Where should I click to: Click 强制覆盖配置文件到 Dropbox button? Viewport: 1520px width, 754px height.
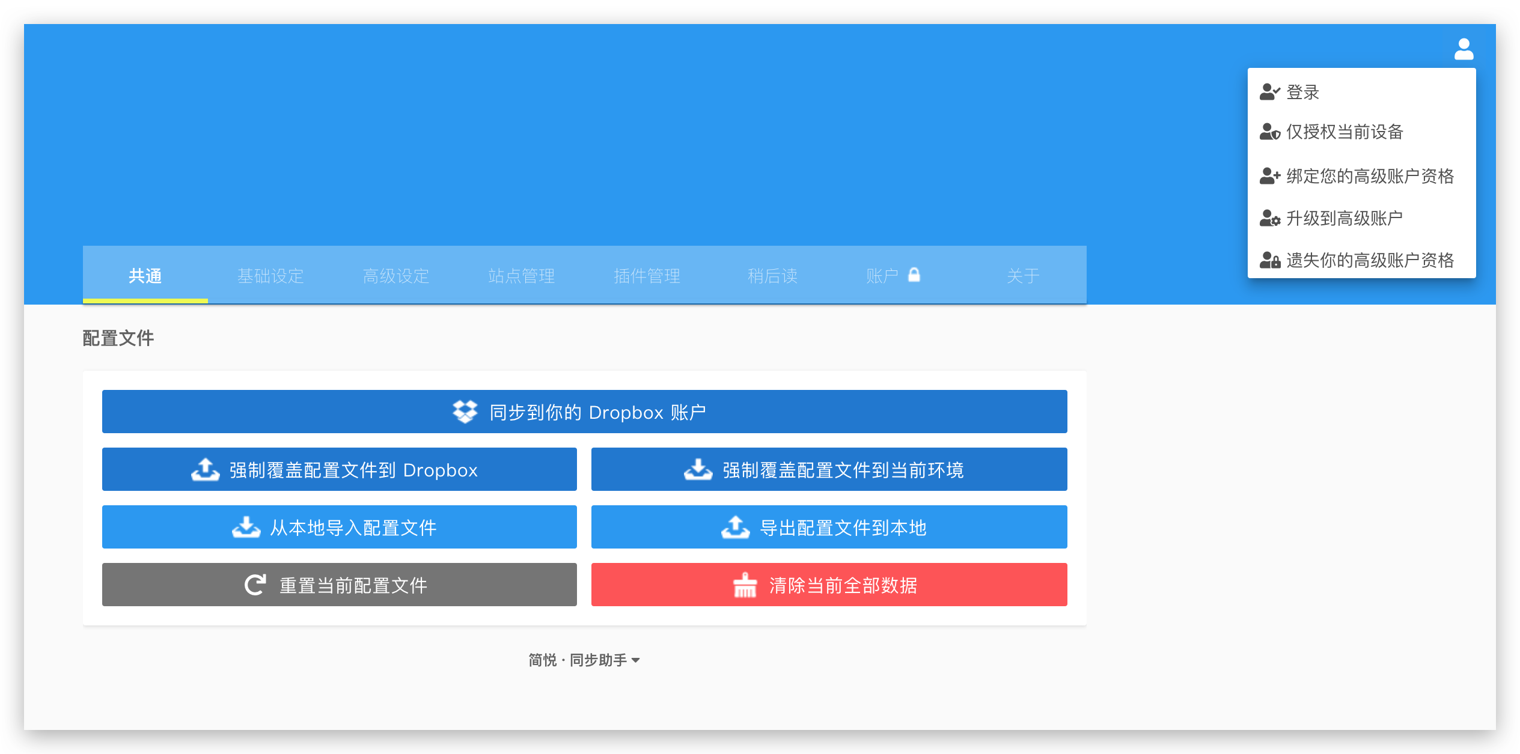pos(340,469)
